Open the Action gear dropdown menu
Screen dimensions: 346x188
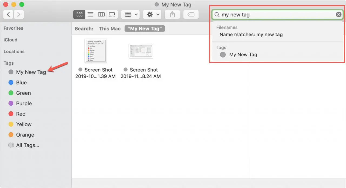click(152, 15)
